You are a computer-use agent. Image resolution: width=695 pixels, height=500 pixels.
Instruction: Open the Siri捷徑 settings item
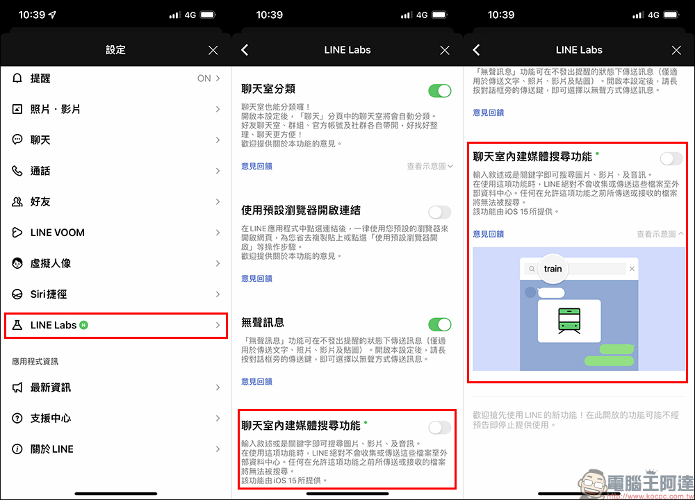[x=116, y=294]
